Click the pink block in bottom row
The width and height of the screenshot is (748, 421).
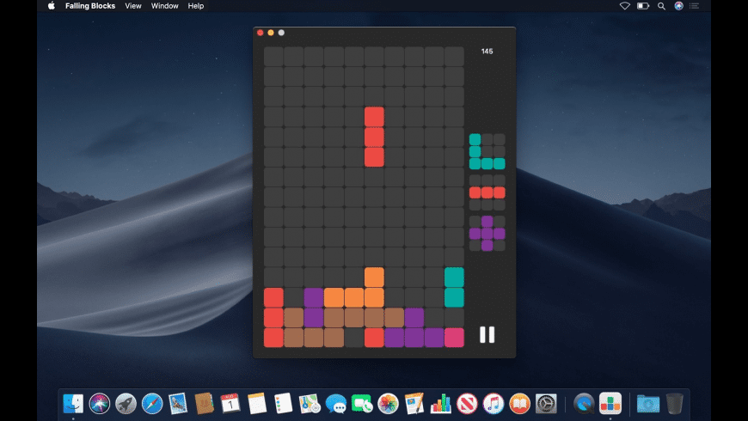[454, 338]
